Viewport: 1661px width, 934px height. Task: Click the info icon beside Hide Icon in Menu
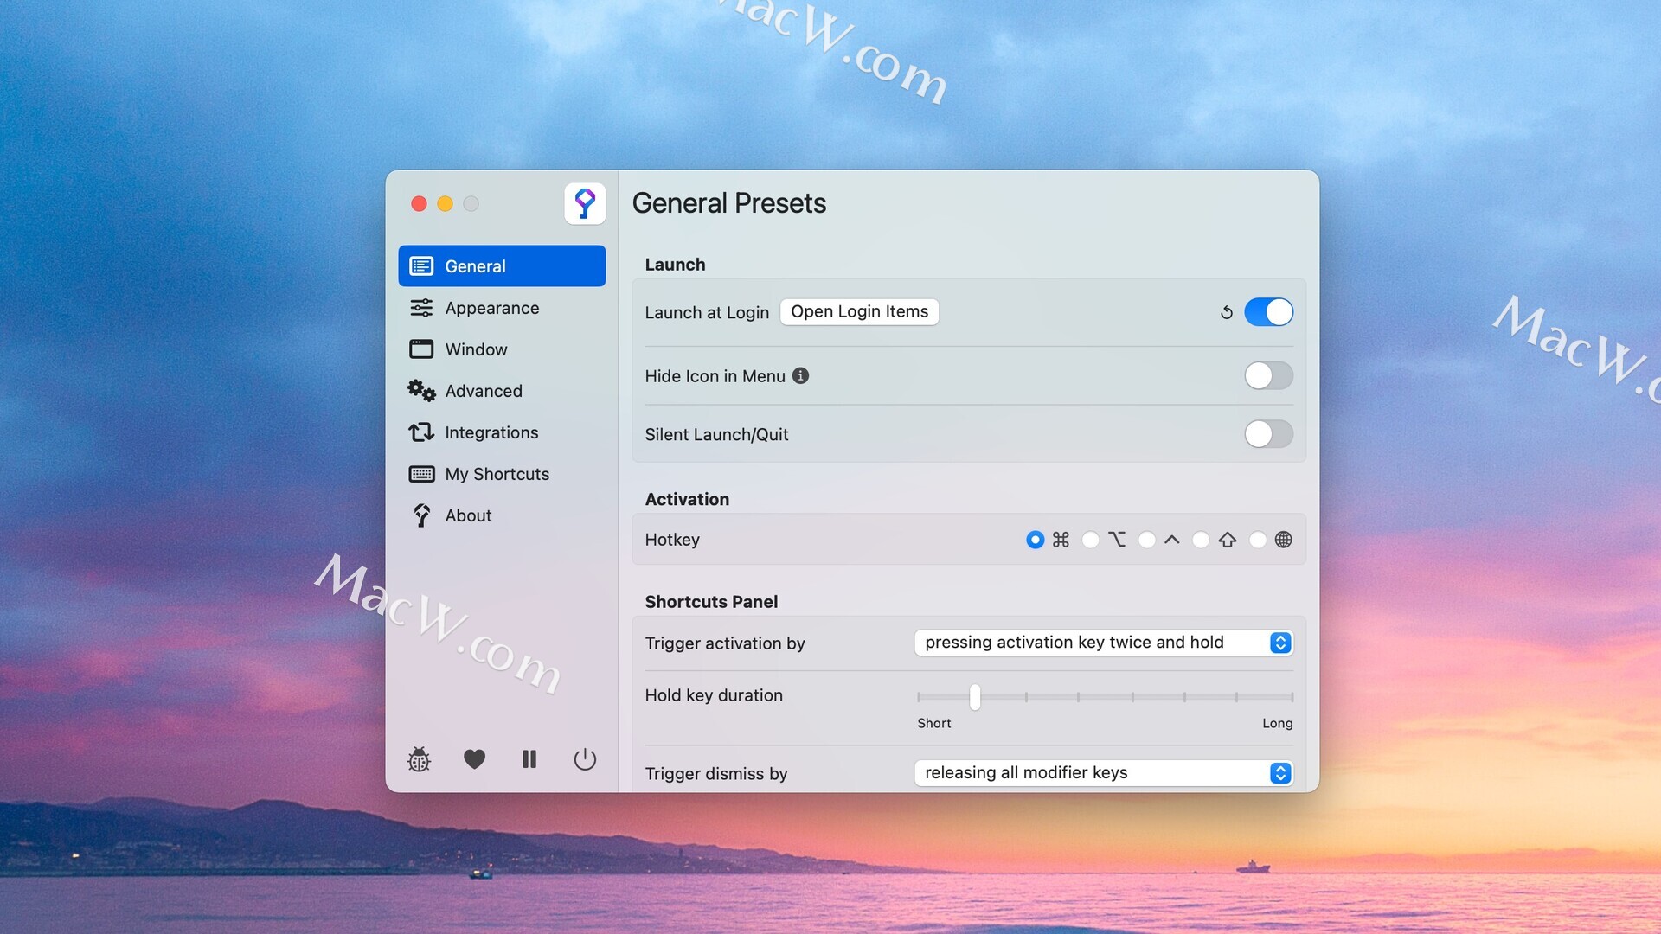click(801, 375)
